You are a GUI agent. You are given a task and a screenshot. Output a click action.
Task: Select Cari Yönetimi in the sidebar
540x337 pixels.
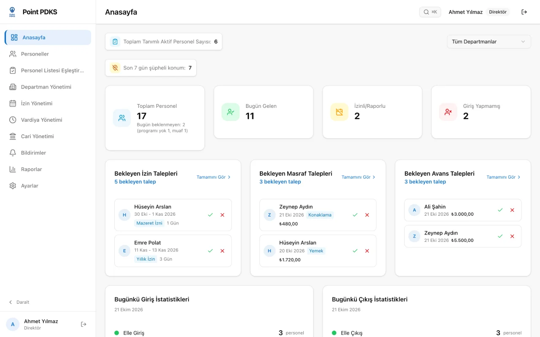[x=48, y=136]
